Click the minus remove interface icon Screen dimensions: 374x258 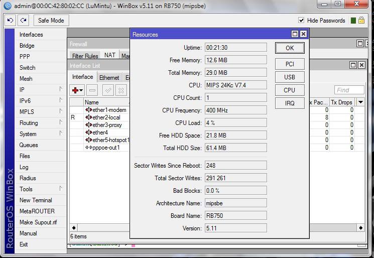92,90
